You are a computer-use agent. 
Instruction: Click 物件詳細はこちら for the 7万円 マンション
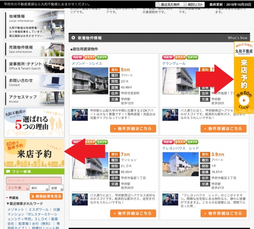(133, 213)
